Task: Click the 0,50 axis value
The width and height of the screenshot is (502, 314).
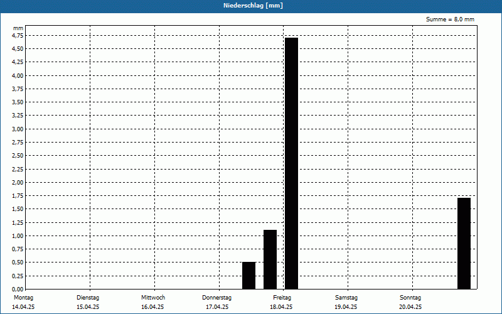Action: tap(18, 263)
